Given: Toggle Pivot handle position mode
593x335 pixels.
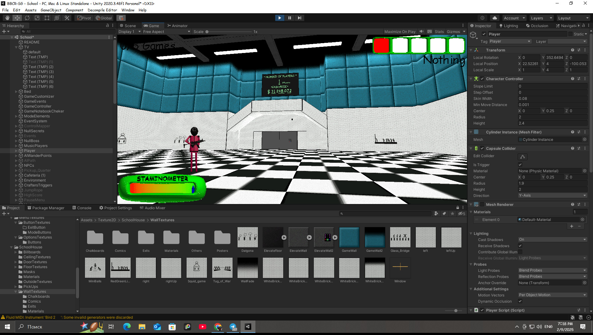Looking at the screenshot, I should click(84, 18).
